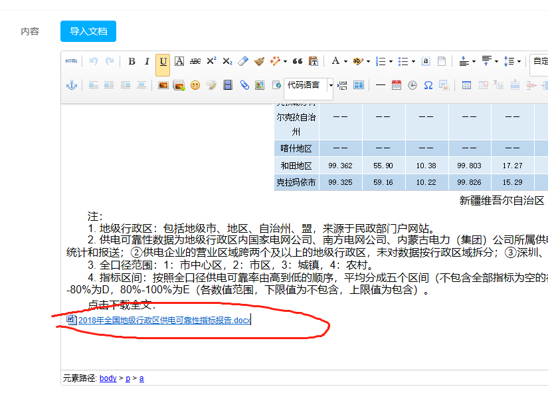This screenshot has width=548, height=397.
Task: Toggle Italic formatting
Action: [147, 61]
